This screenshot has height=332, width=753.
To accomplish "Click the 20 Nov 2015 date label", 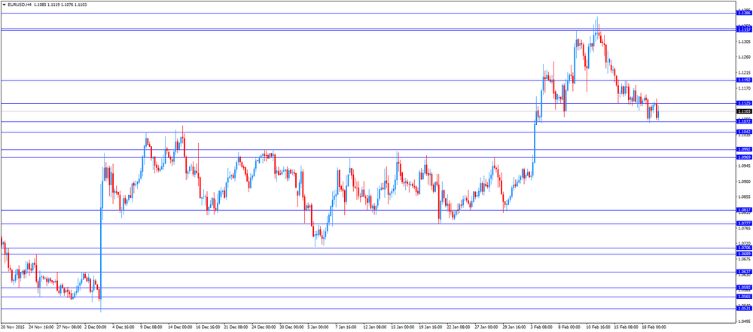I will click(x=13, y=327).
